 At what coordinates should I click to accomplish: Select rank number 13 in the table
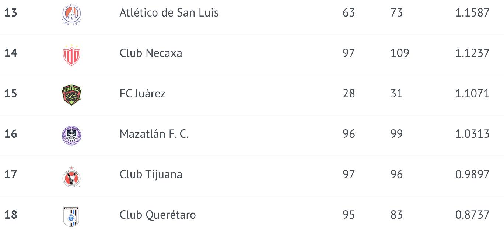[x=11, y=12]
